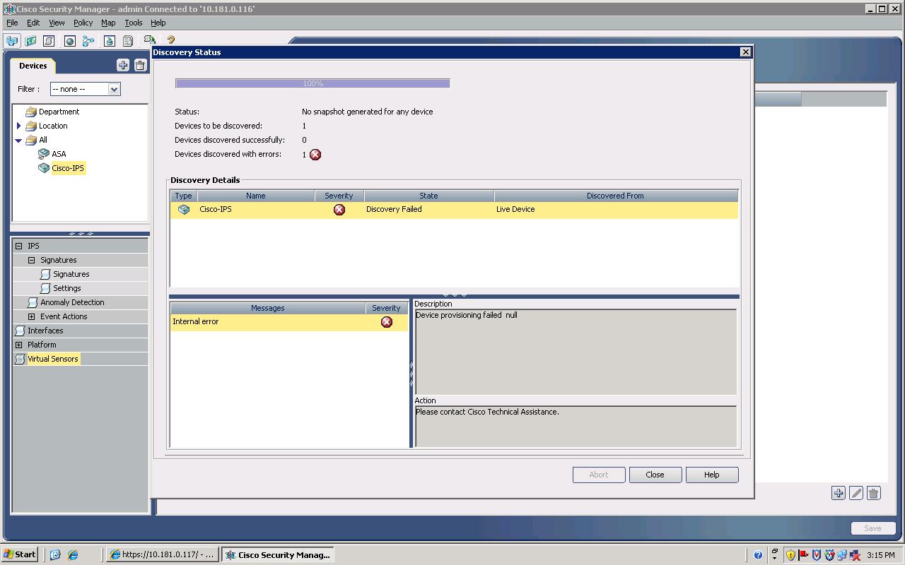Image resolution: width=905 pixels, height=565 pixels.
Task: Open the Tools menu
Action: (134, 23)
